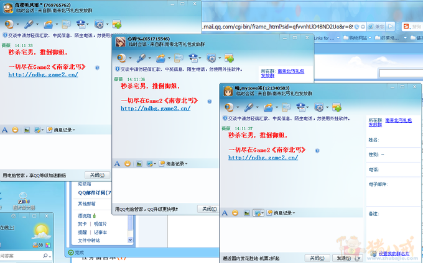
Task: Click 发送(S) send button
Action: (x=344, y=258)
